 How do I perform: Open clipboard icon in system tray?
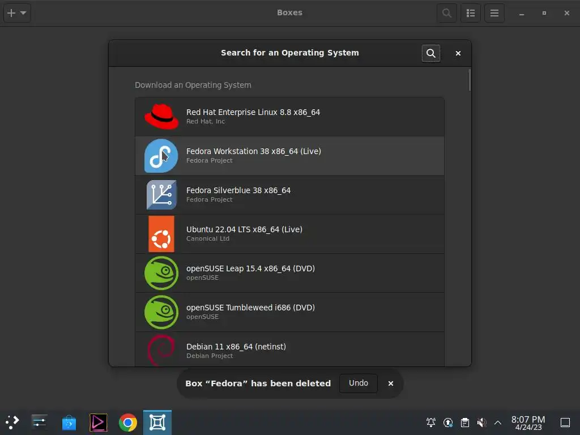[x=465, y=423]
